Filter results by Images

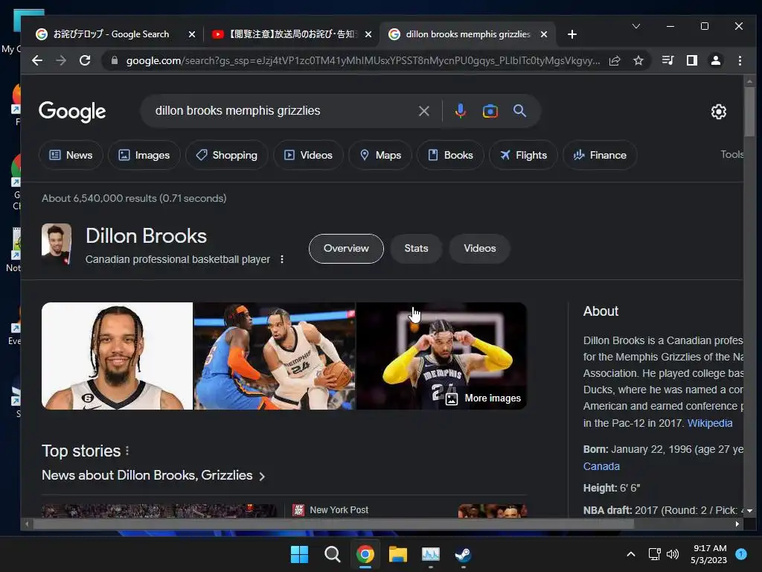(144, 155)
